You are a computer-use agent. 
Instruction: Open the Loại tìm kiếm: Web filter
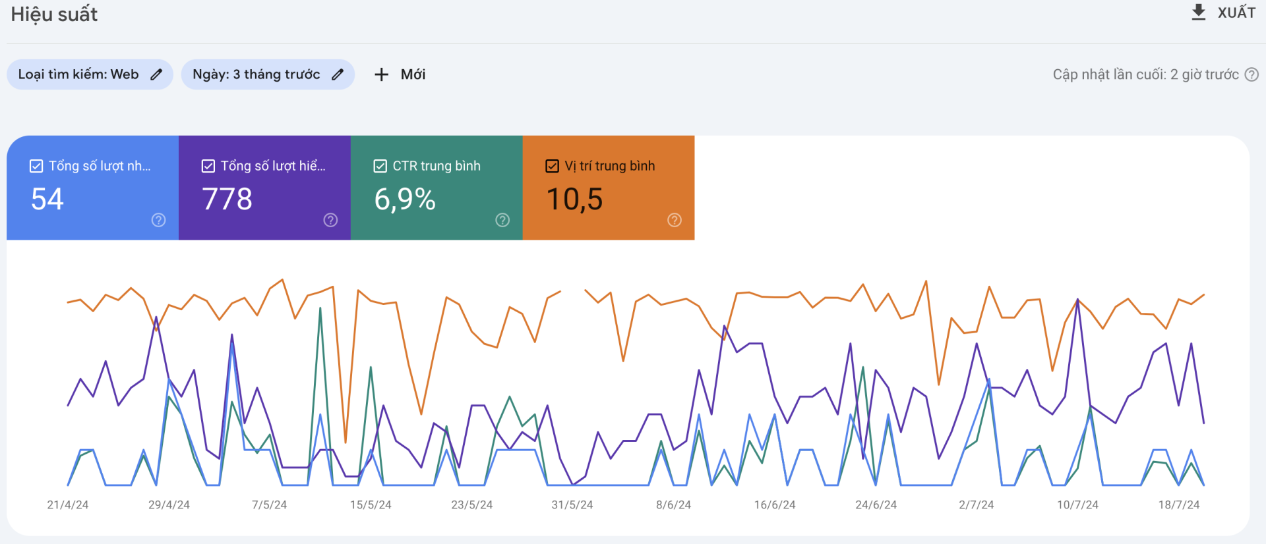[x=78, y=74]
